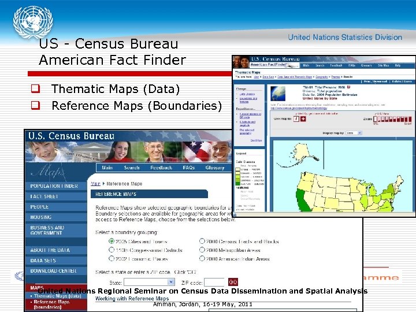Set zoom to the Street level box
Viewport: 416px width, 312px height.
(x=410, y=119)
